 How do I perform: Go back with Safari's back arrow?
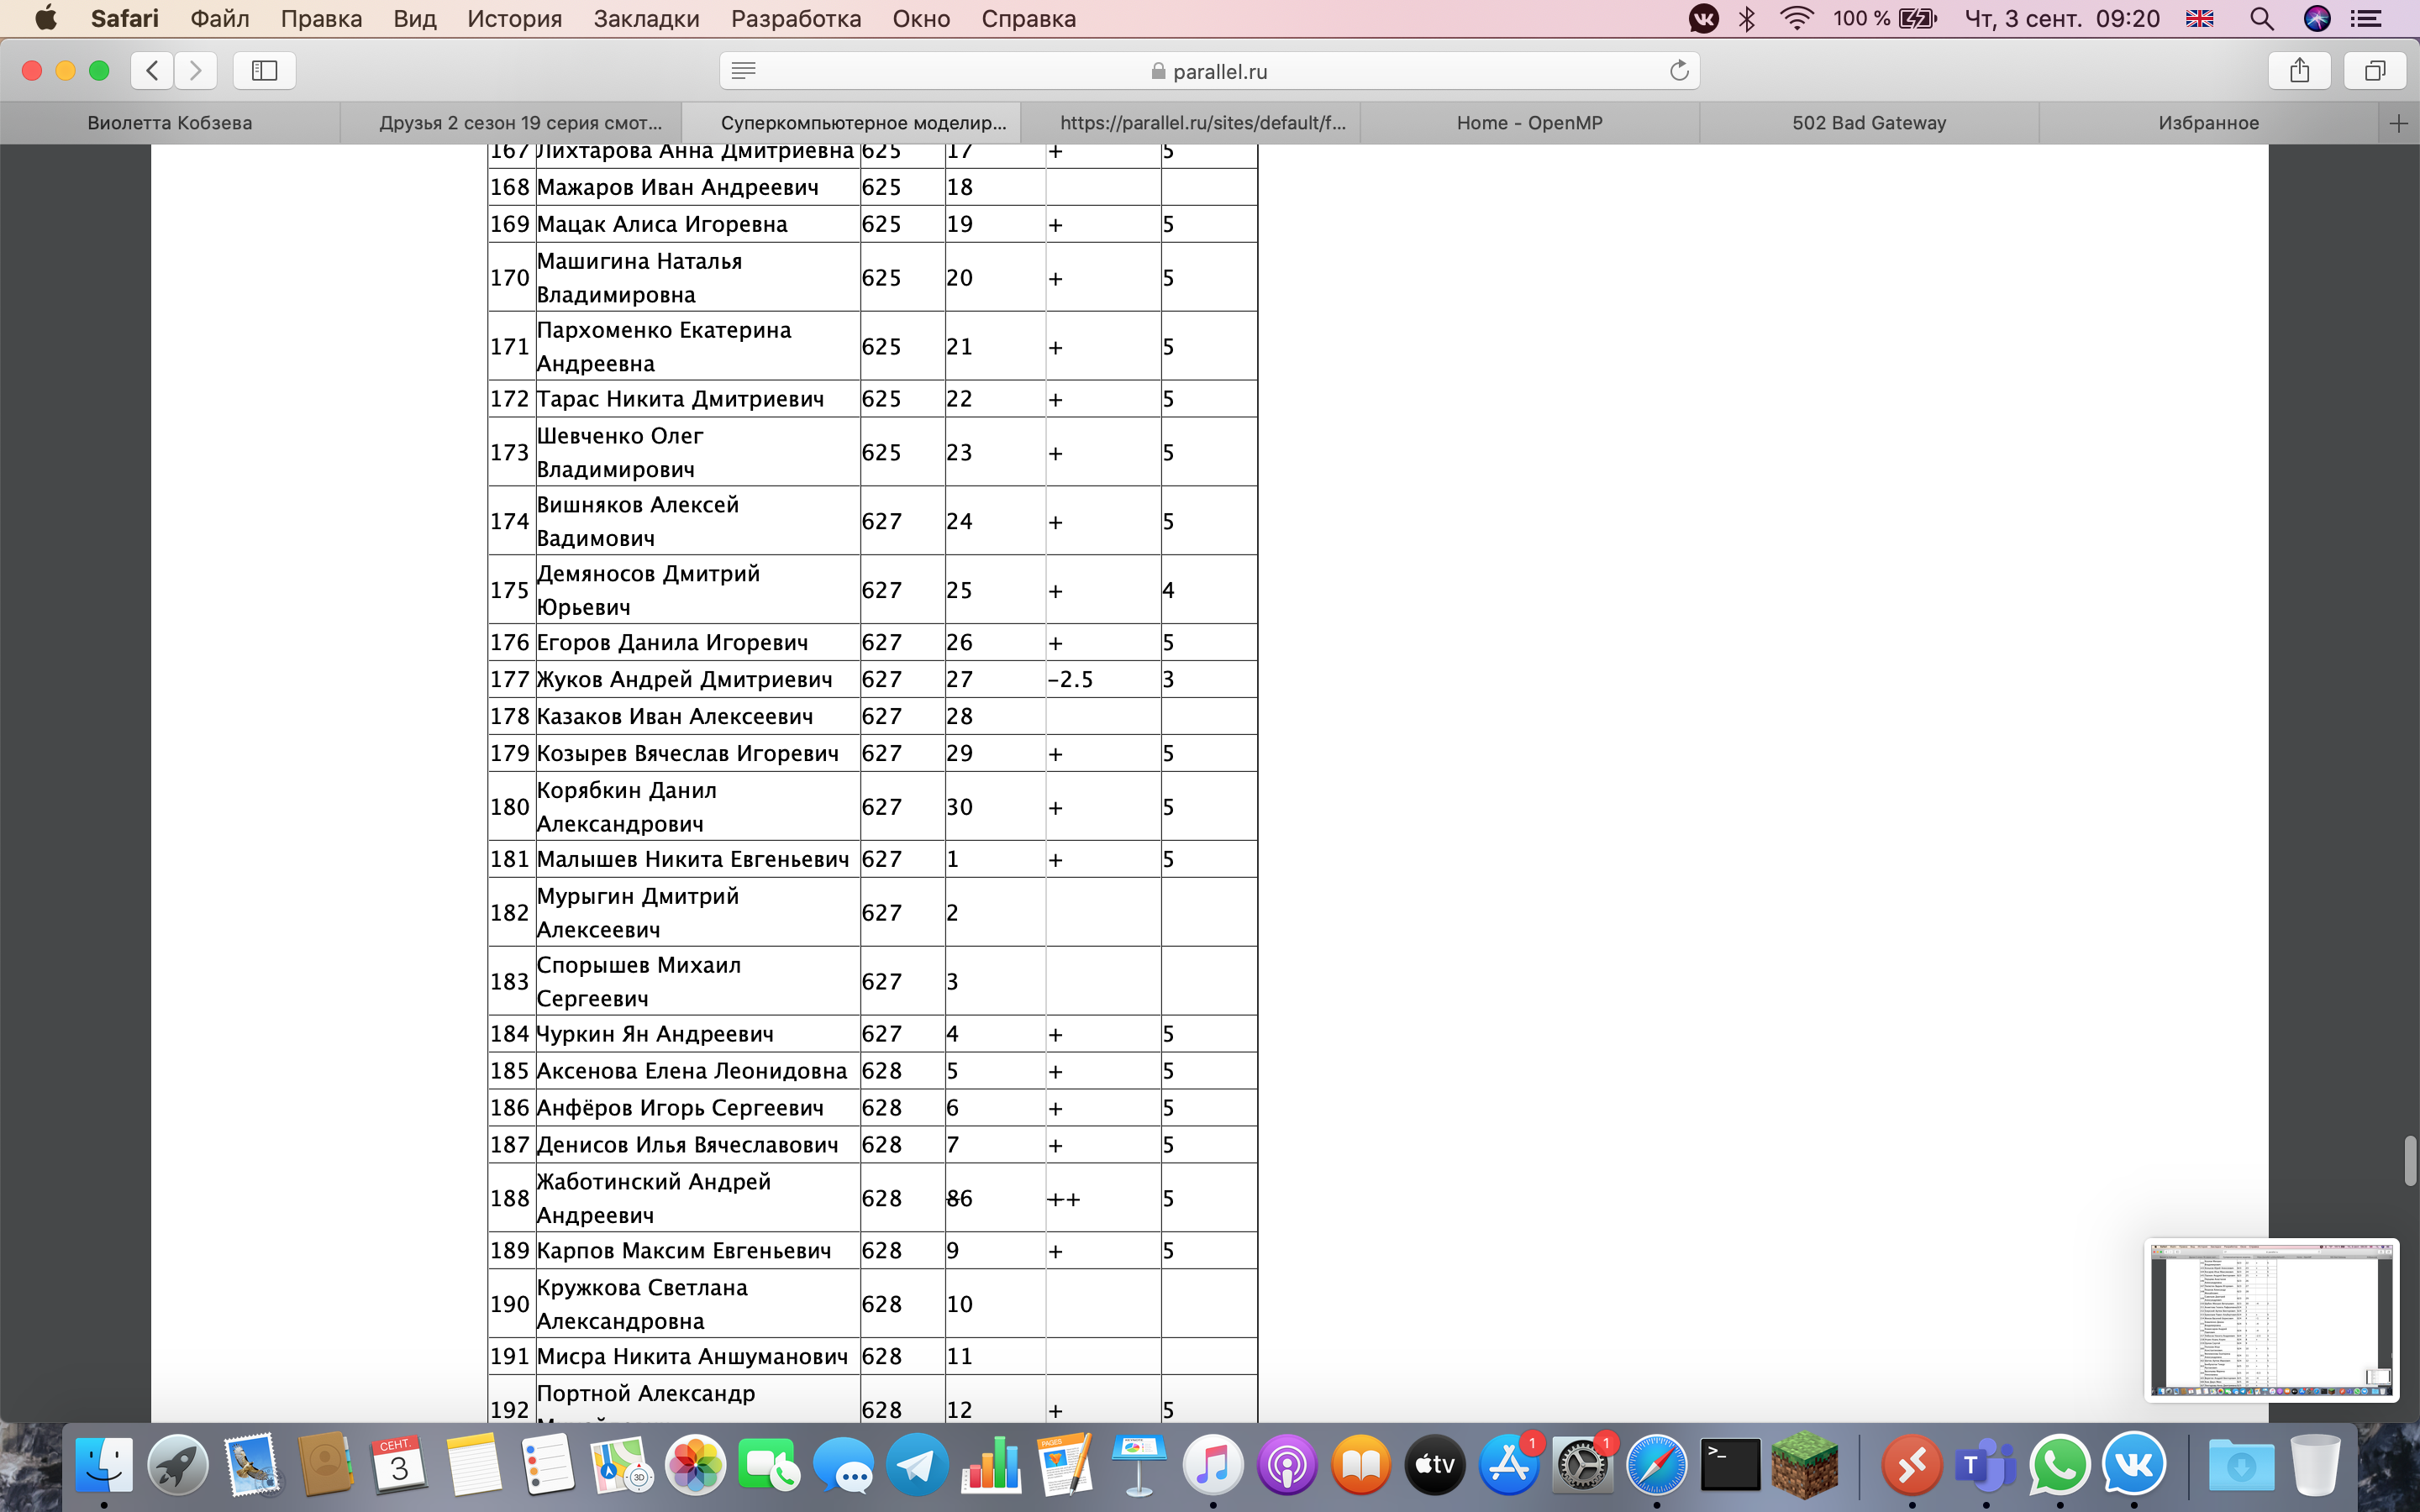(152, 70)
